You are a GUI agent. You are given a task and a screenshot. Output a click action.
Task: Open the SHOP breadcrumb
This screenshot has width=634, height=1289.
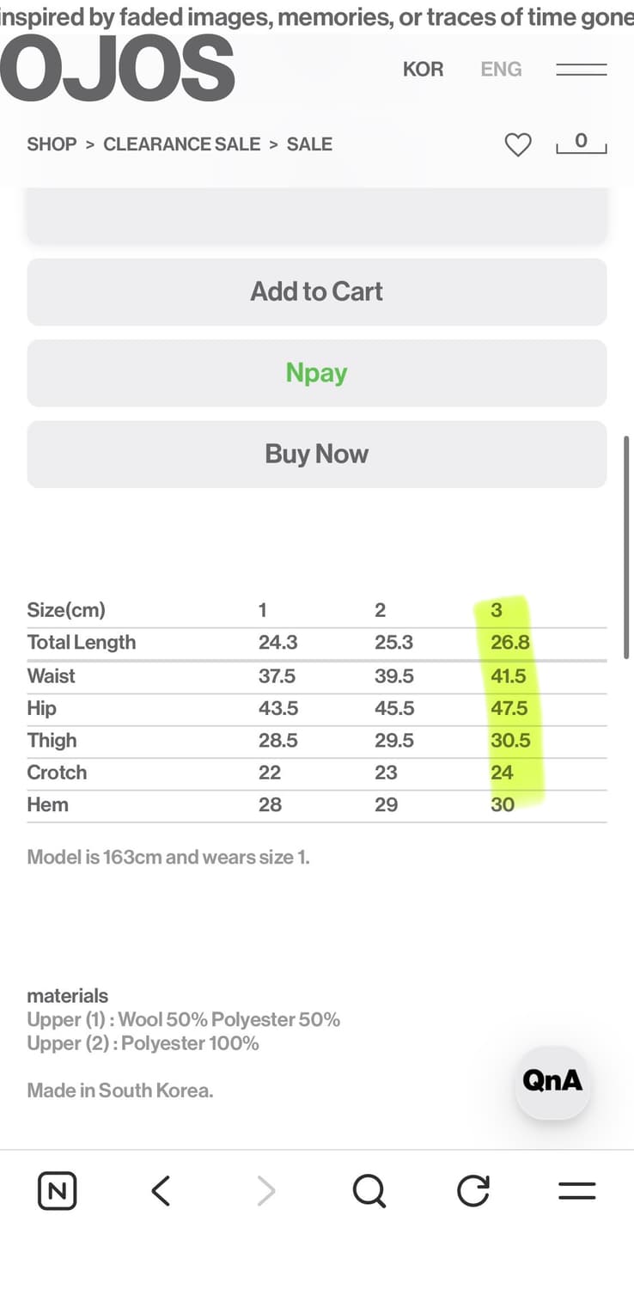pos(52,144)
